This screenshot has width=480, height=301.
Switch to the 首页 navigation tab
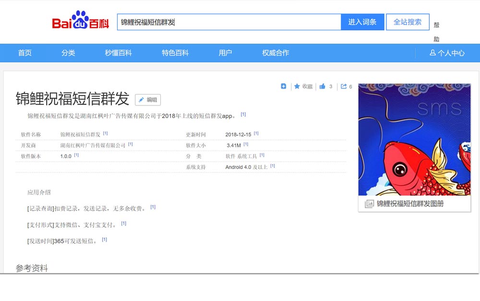[x=25, y=53]
